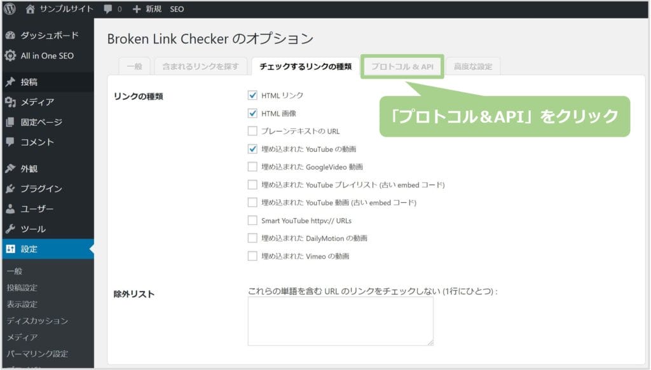This screenshot has width=651, height=370.
Task: Open the 含まれるリンクを探す tab
Action: pyautogui.click(x=200, y=67)
